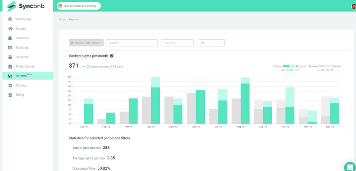
Task: Click the light gray Blocked 2017 legend swatch
Action: click(328, 66)
